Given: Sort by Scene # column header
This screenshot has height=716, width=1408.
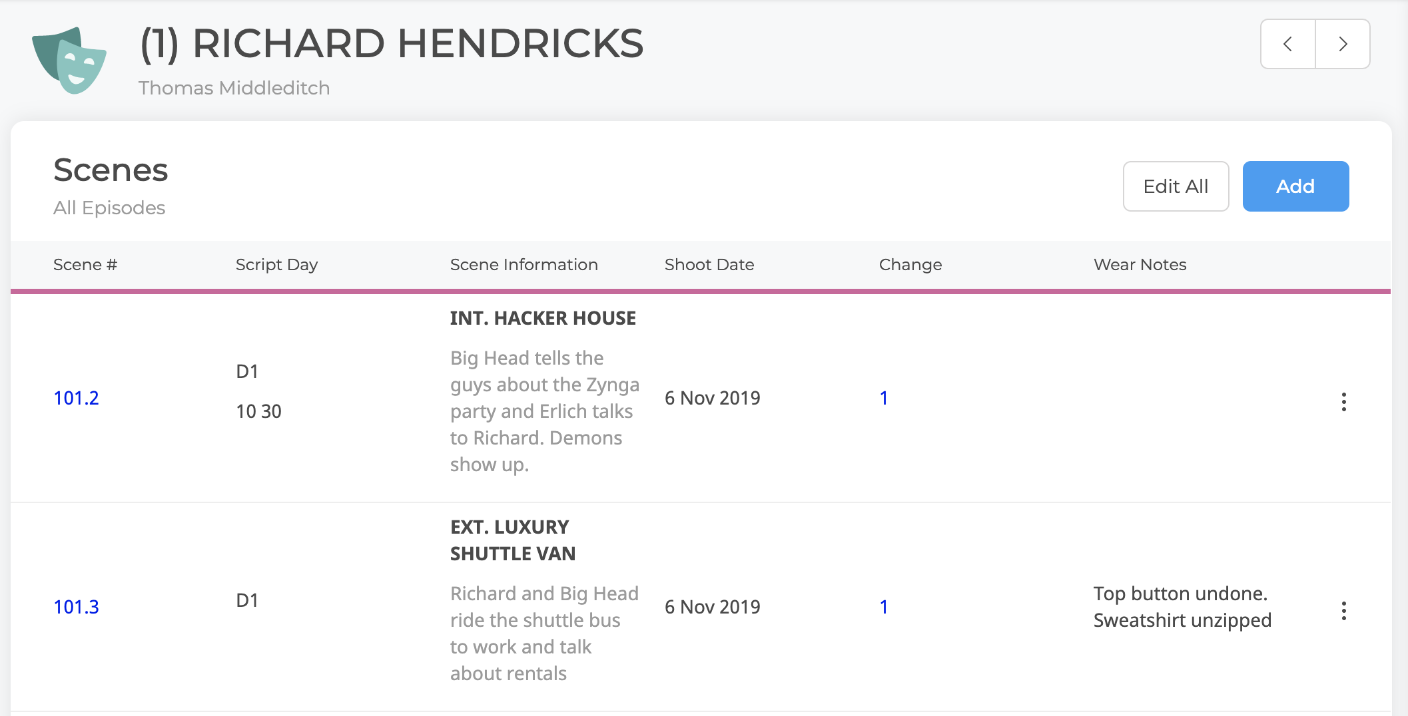Looking at the screenshot, I should [x=85, y=265].
